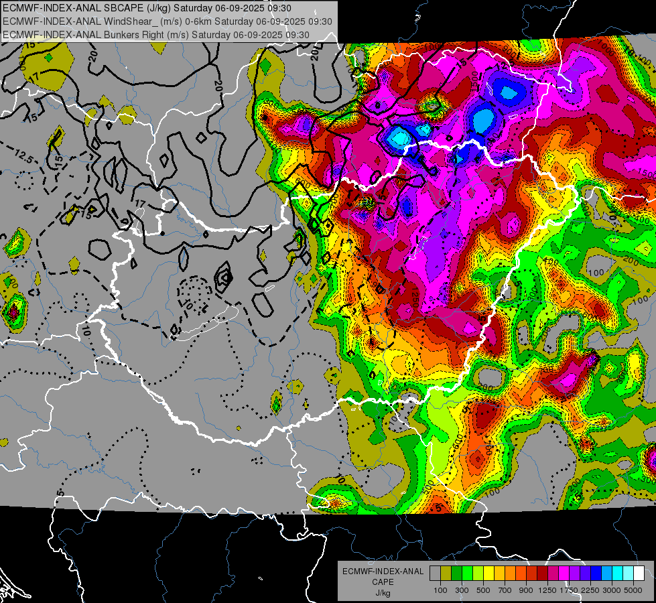Click the sky-blue swatch before 3000

(x=607, y=574)
